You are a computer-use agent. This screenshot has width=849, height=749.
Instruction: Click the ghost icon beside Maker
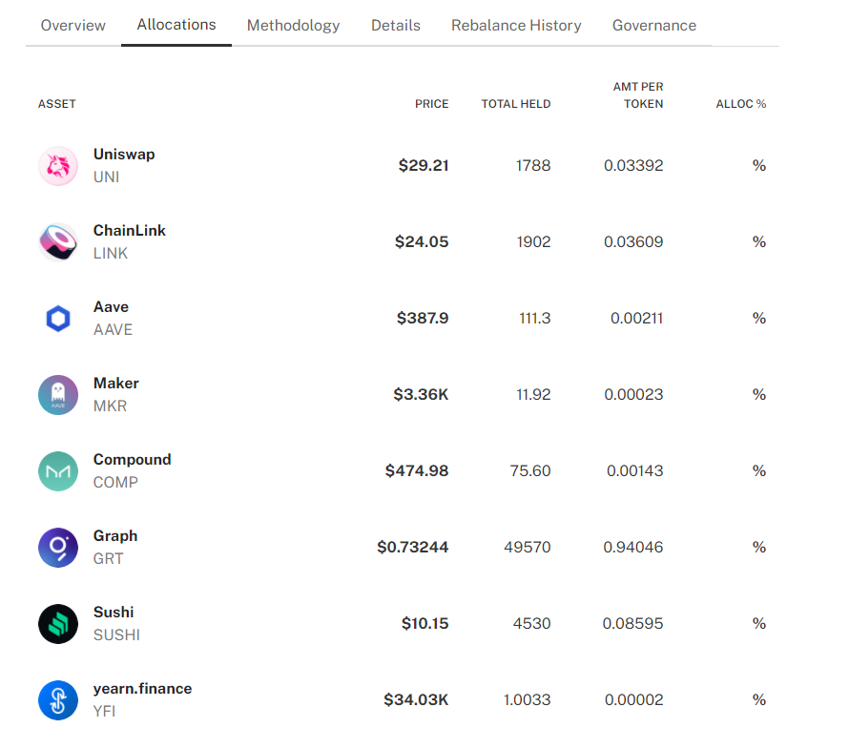58,395
